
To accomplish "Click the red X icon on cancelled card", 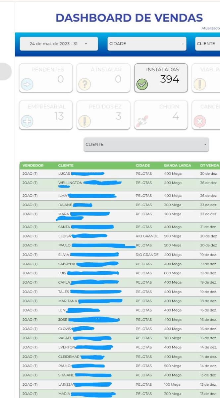I will [x=199, y=122].
